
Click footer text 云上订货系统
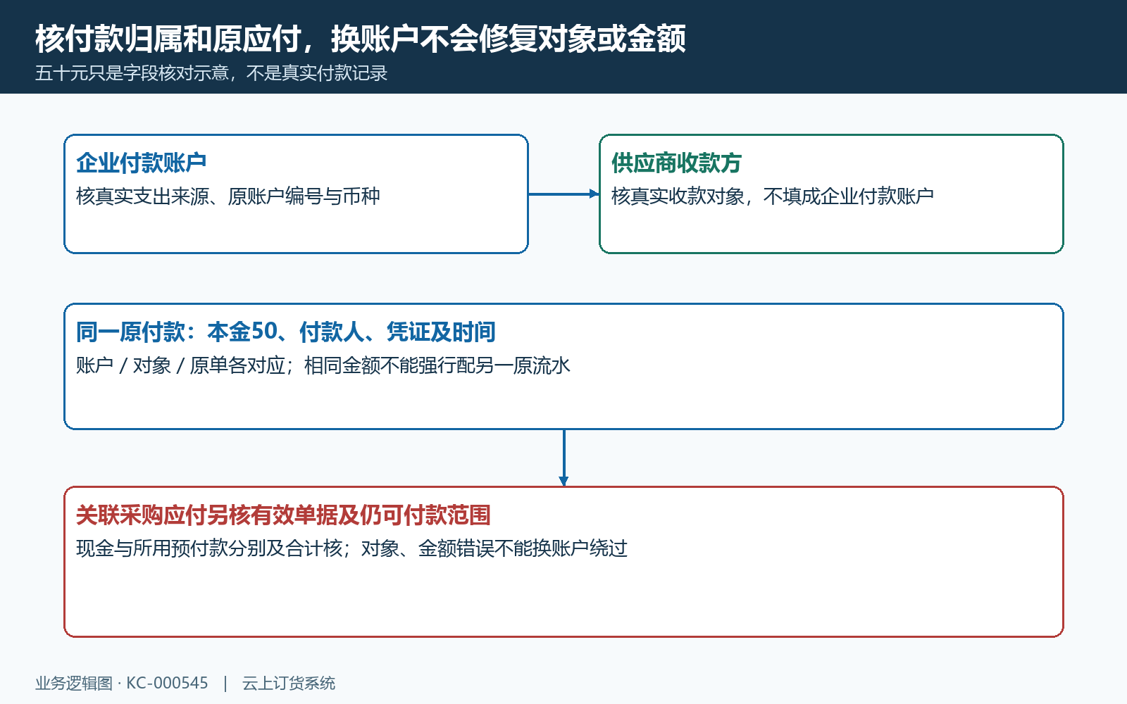(x=289, y=683)
